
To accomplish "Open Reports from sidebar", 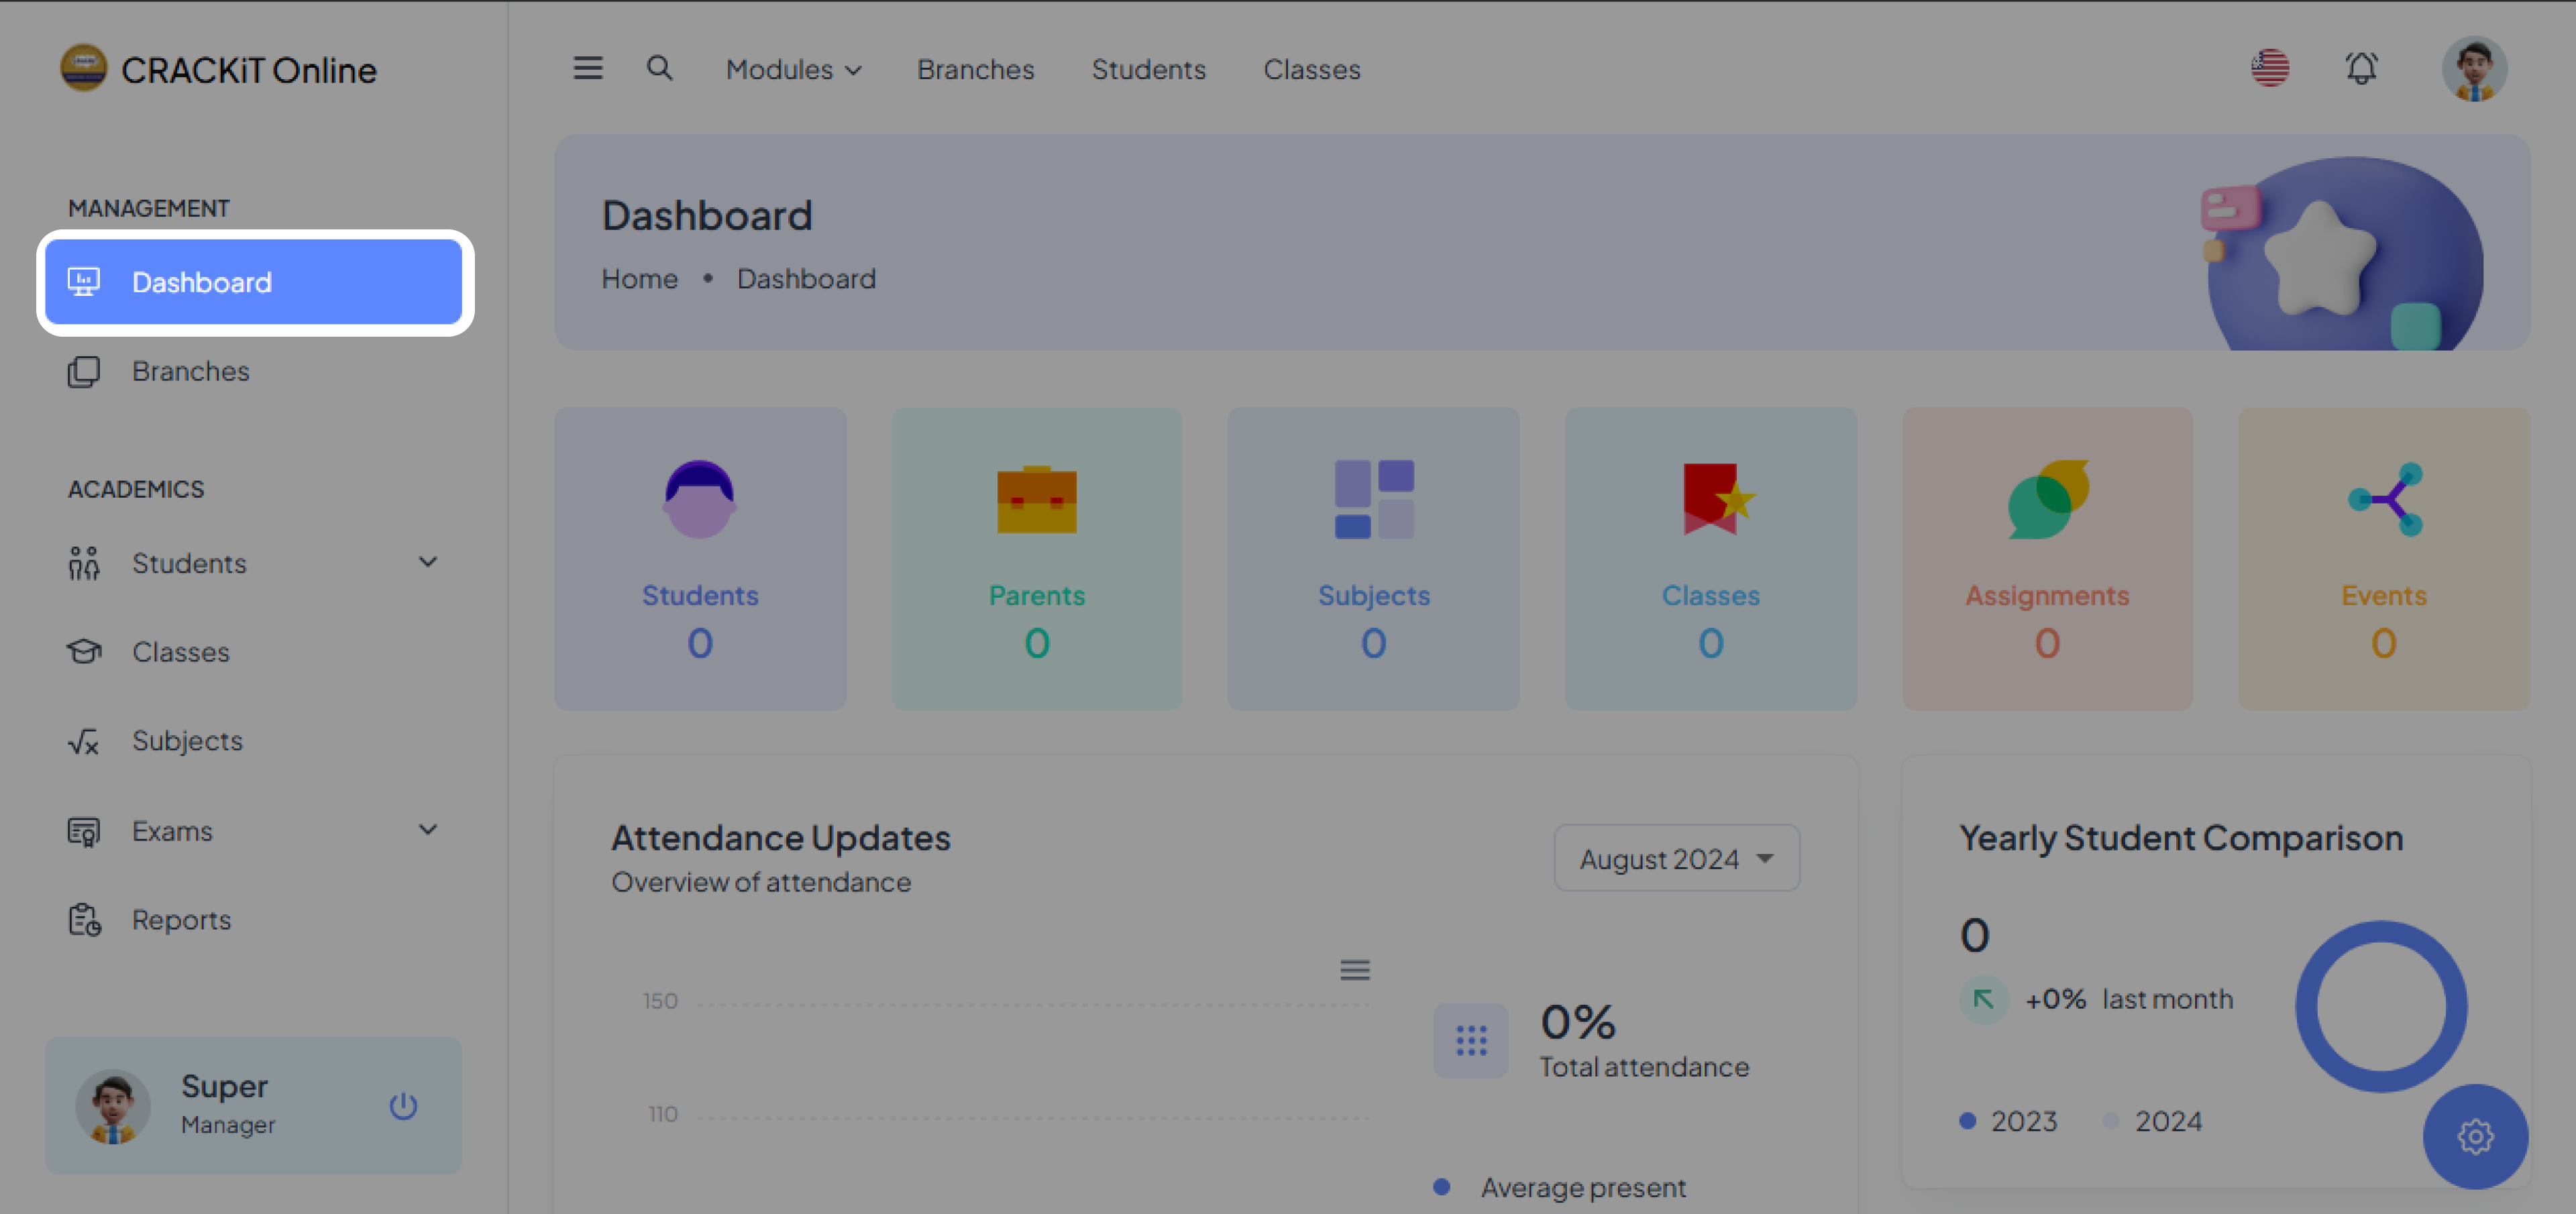I will (181, 919).
